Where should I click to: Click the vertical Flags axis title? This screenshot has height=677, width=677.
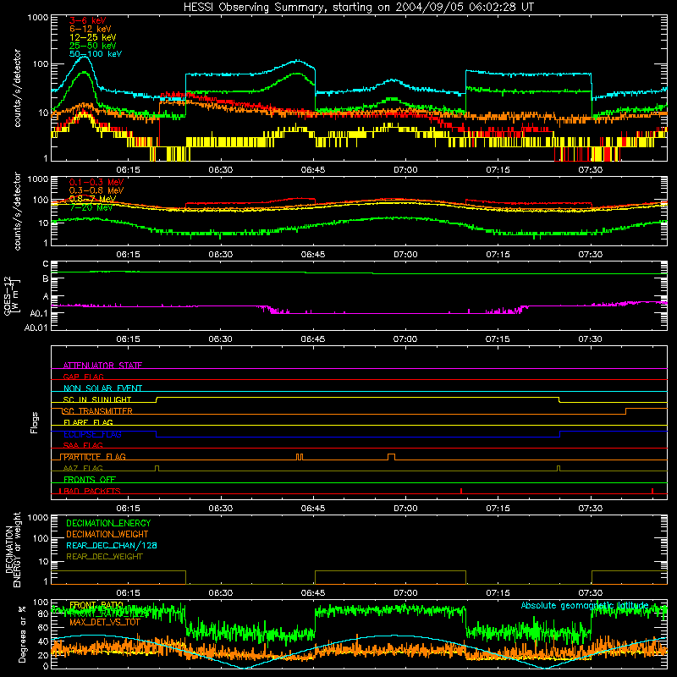(34, 422)
